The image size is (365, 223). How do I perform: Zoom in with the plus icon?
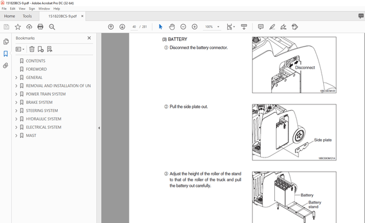click(x=195, y=27)
